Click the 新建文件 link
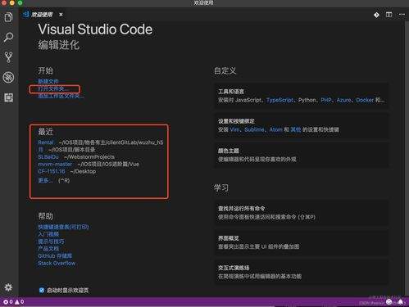The width and height of the screenshot is (409, 307). pyautogui.click(x=48, y=81)
